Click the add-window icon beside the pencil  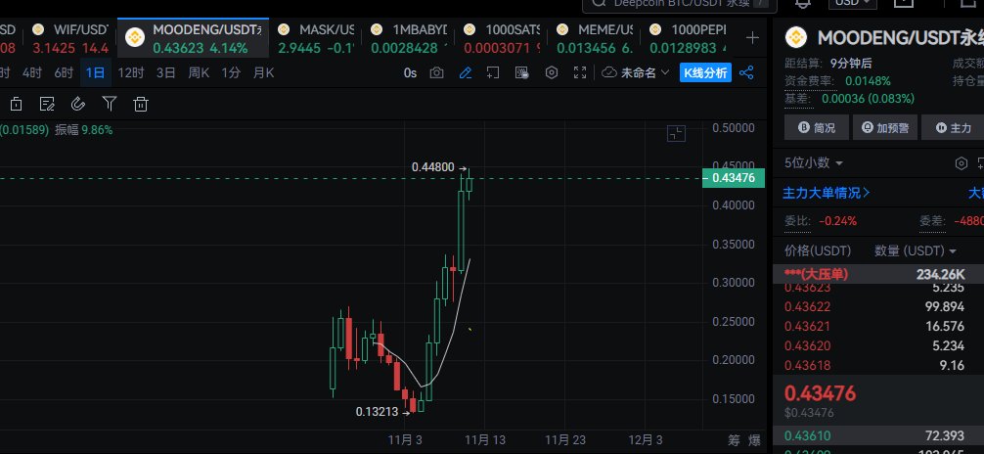coord(493,72)
